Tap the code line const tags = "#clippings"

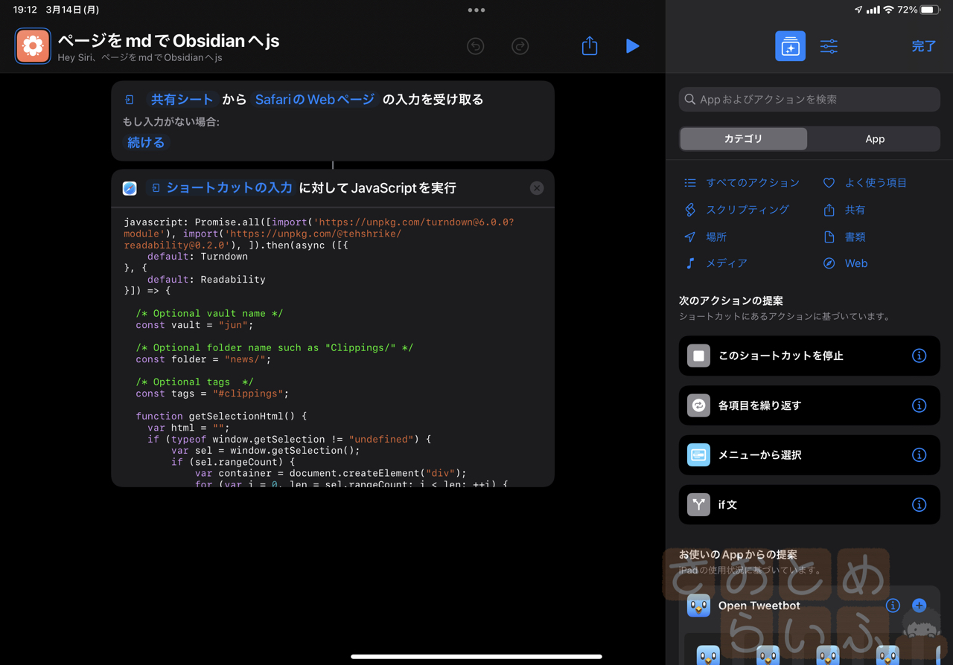coord(212,393)
